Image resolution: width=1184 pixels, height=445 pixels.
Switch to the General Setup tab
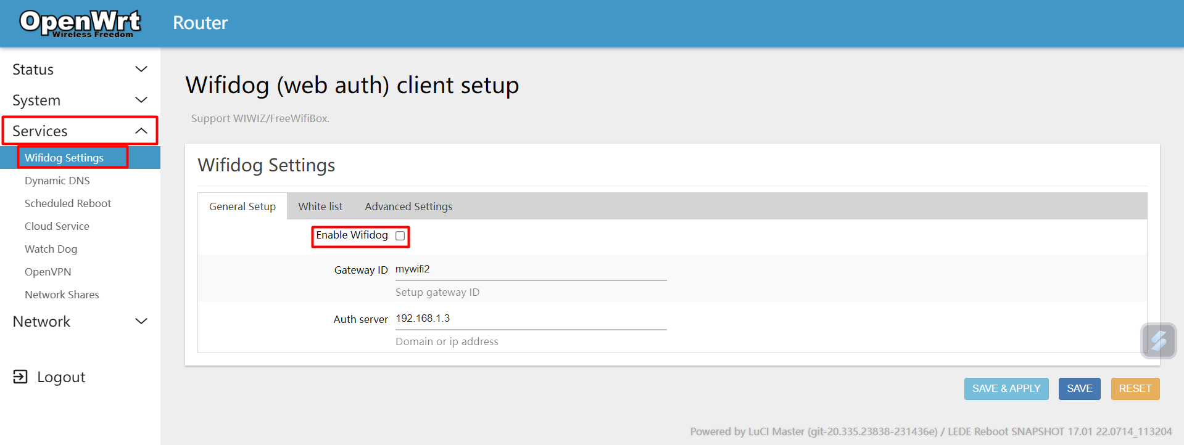click(242, 206)
